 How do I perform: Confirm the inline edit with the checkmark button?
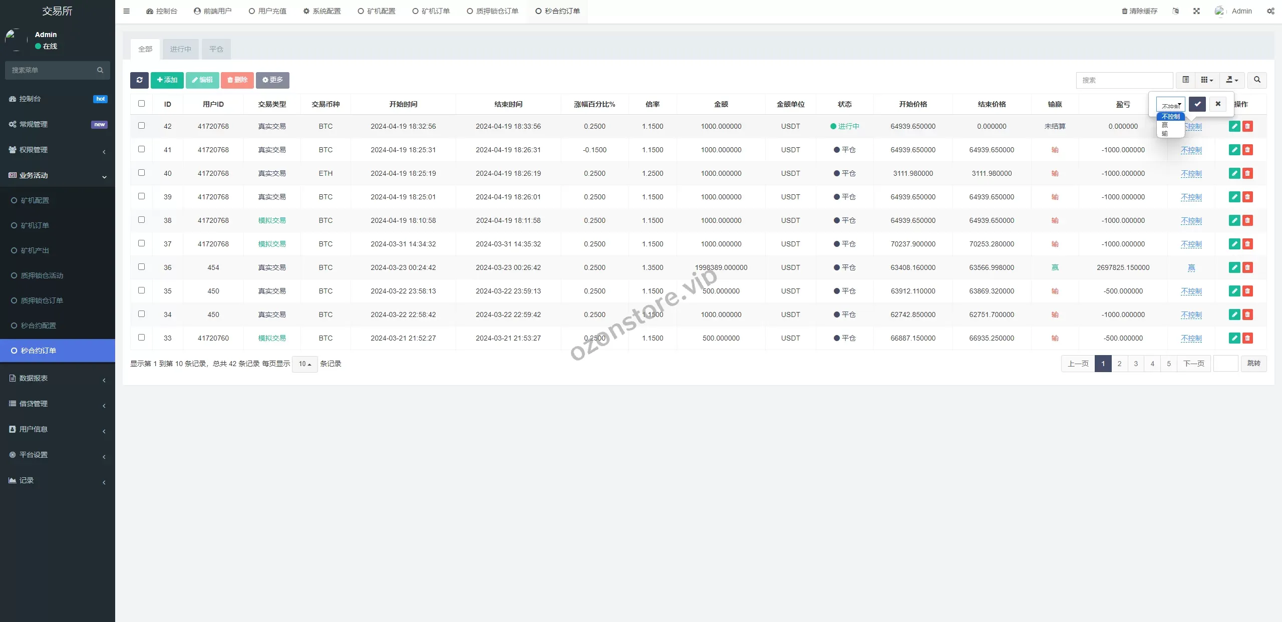1197,104
